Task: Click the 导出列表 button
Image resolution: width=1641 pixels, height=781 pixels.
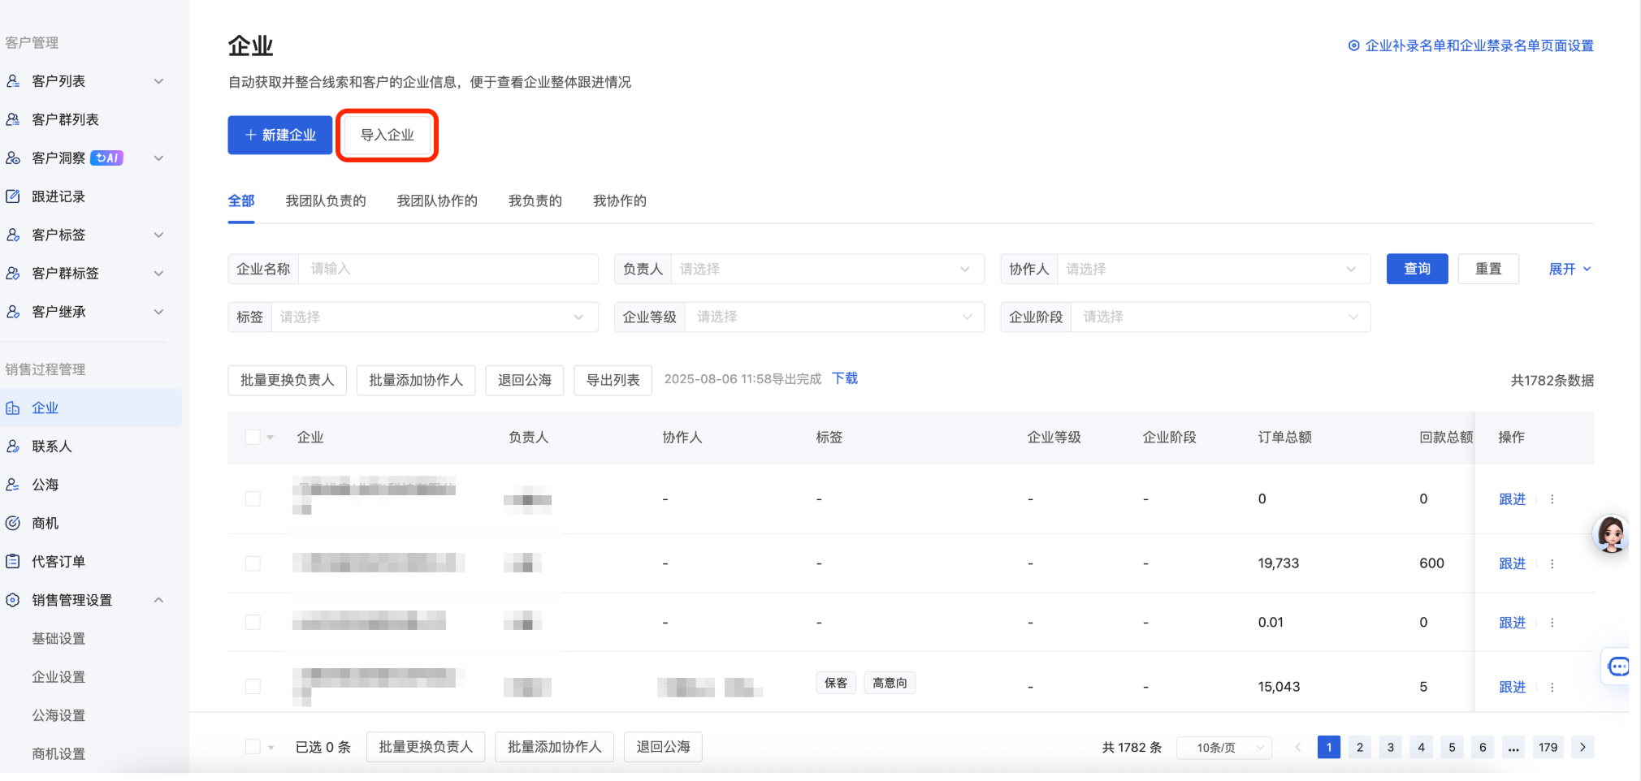Action: pyautogui.click(x=613, y=380)
